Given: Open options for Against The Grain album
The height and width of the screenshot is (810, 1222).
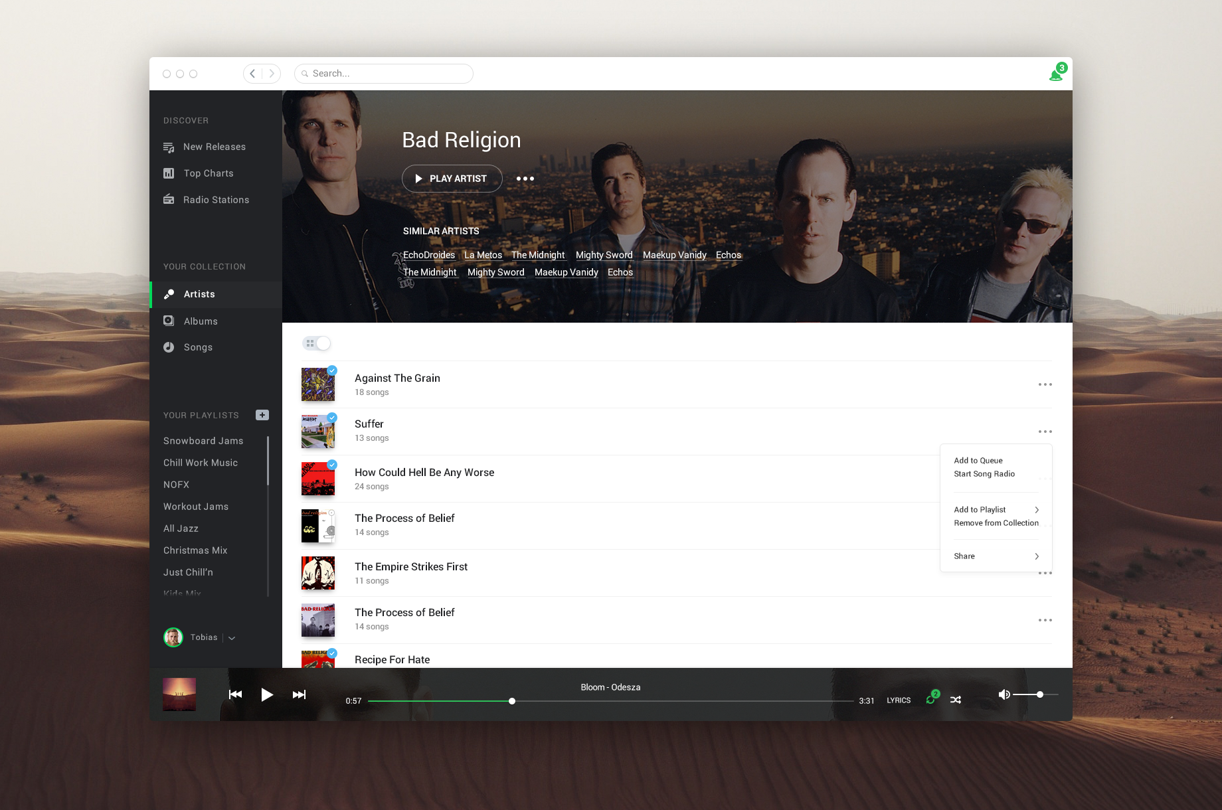Looking at the screenshot, I should 1045,384.
